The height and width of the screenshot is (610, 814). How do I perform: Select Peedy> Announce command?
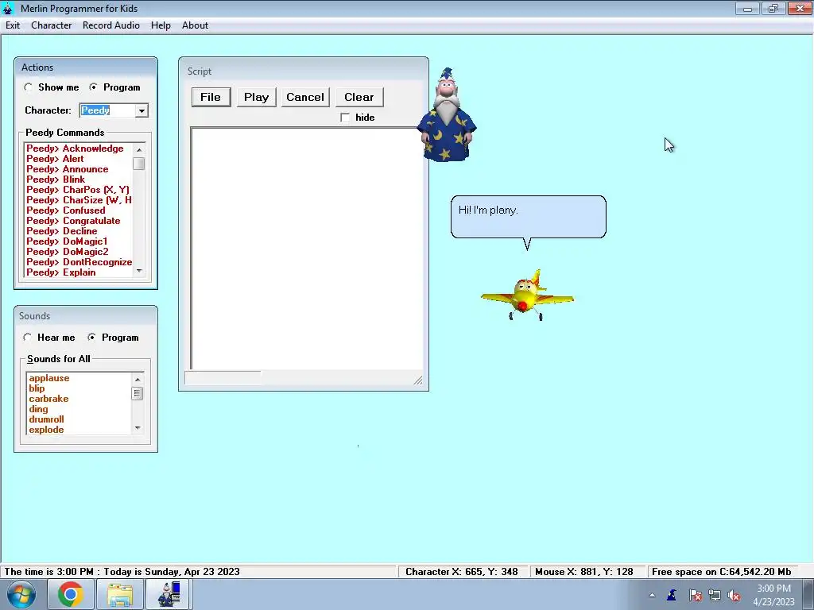[x=68, y=169]
